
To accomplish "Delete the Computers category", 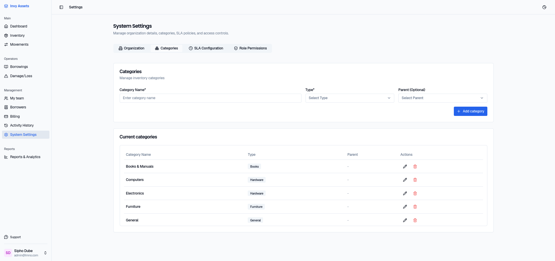I will (x=415, y=180).
